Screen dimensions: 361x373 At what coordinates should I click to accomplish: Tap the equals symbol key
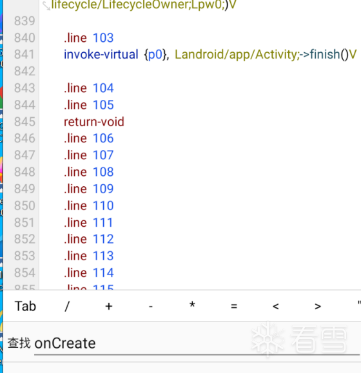(x=234, y=306)
